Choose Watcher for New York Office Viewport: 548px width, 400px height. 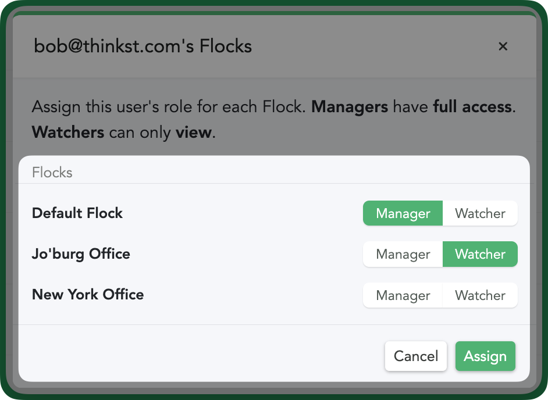pos(480,295)
